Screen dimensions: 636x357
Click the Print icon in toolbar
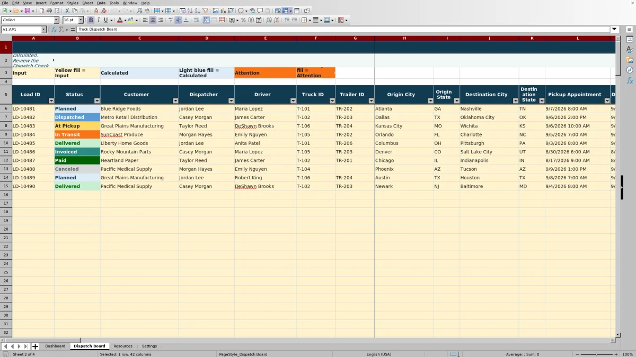click(x=49, y=11)
